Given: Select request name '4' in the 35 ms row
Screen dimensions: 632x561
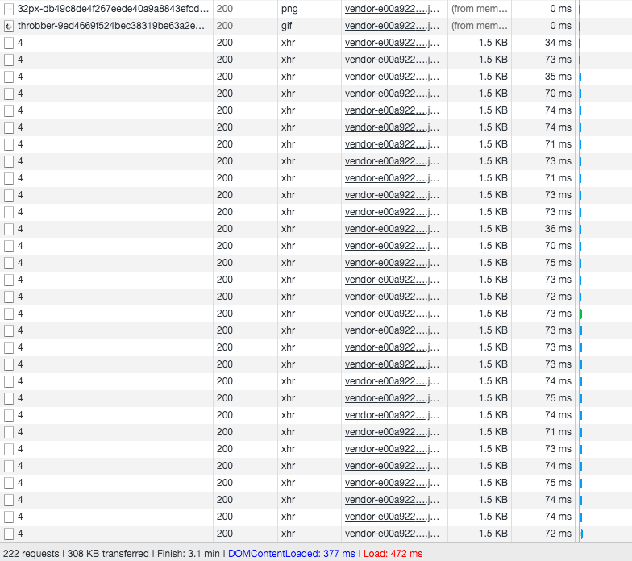Looking at the screenshot, I should [x=21, y=77].
